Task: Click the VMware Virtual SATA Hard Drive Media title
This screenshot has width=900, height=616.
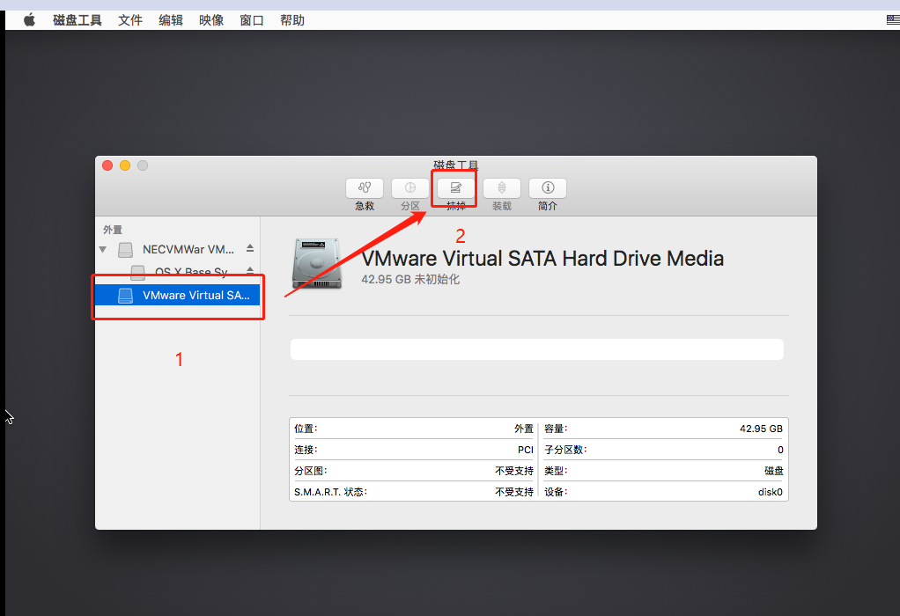Action: point(542,259)
